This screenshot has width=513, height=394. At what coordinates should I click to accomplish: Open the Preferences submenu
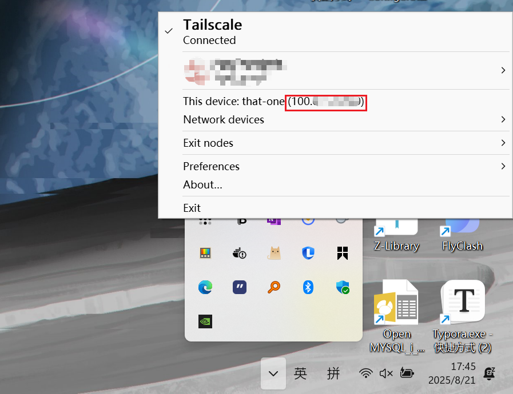tap(335, 167)
